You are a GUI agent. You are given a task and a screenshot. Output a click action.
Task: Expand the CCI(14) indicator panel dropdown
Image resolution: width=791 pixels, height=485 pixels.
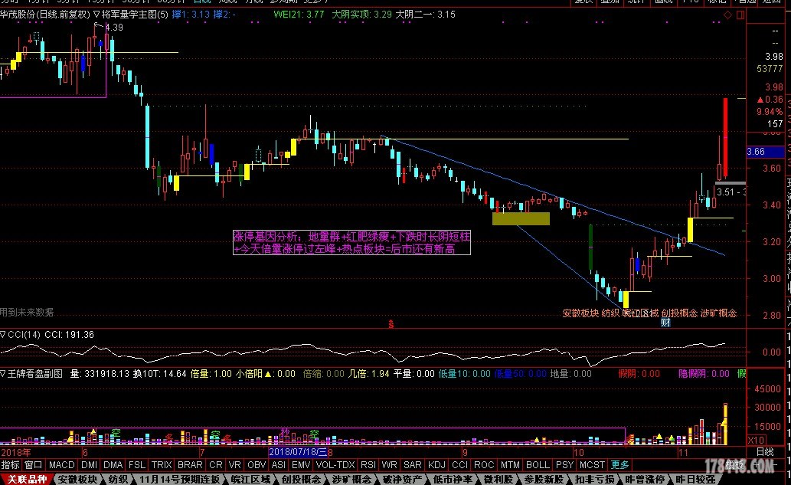point(3,334)
